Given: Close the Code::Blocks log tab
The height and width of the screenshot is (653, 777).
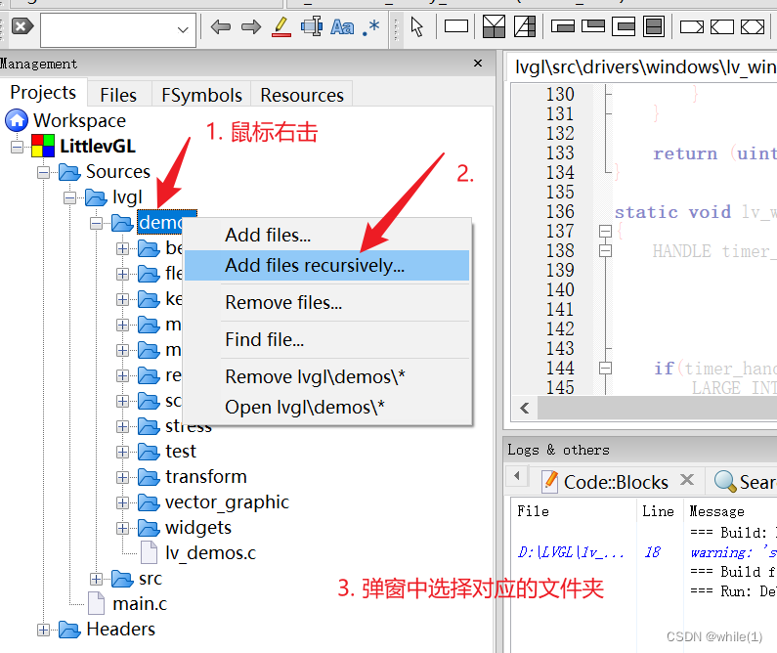Looking at the screenshot, I should click(687, 480).
